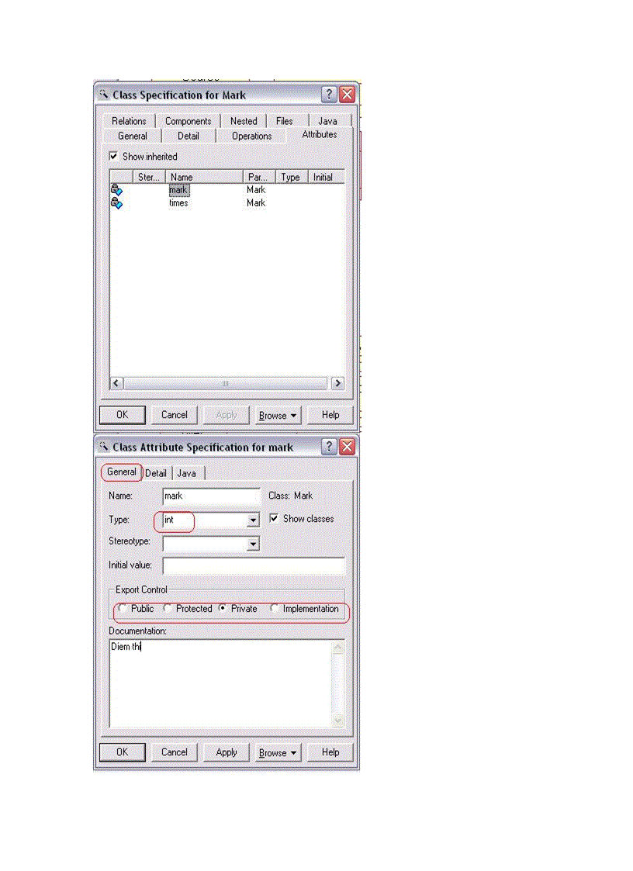633x871 pixels.
Task: Expand the Stereotype dropdown
Action: point(252,544)
